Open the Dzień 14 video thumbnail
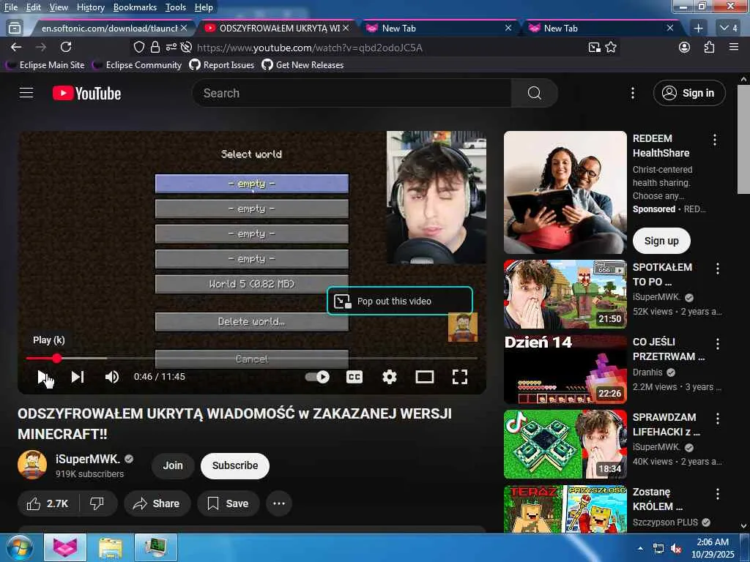The width and height of the screenshot is (750, 562). [565, 370]
